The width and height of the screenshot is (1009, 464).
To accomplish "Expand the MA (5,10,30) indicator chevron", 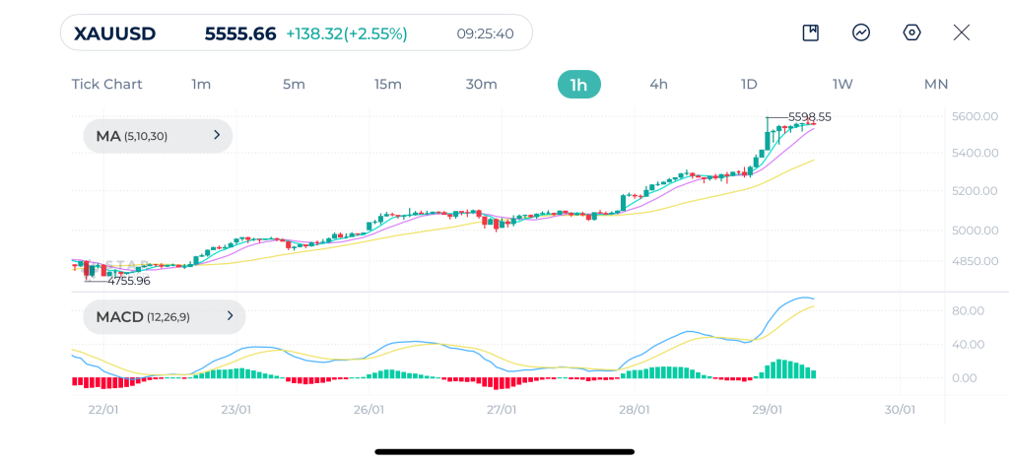I will pos(217,135).
